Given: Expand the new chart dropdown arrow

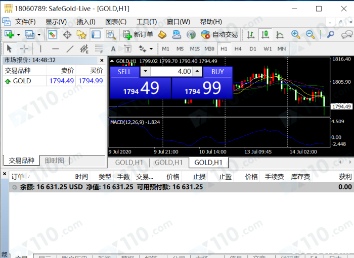Looking at the screenshot, I should pos(19,35).
